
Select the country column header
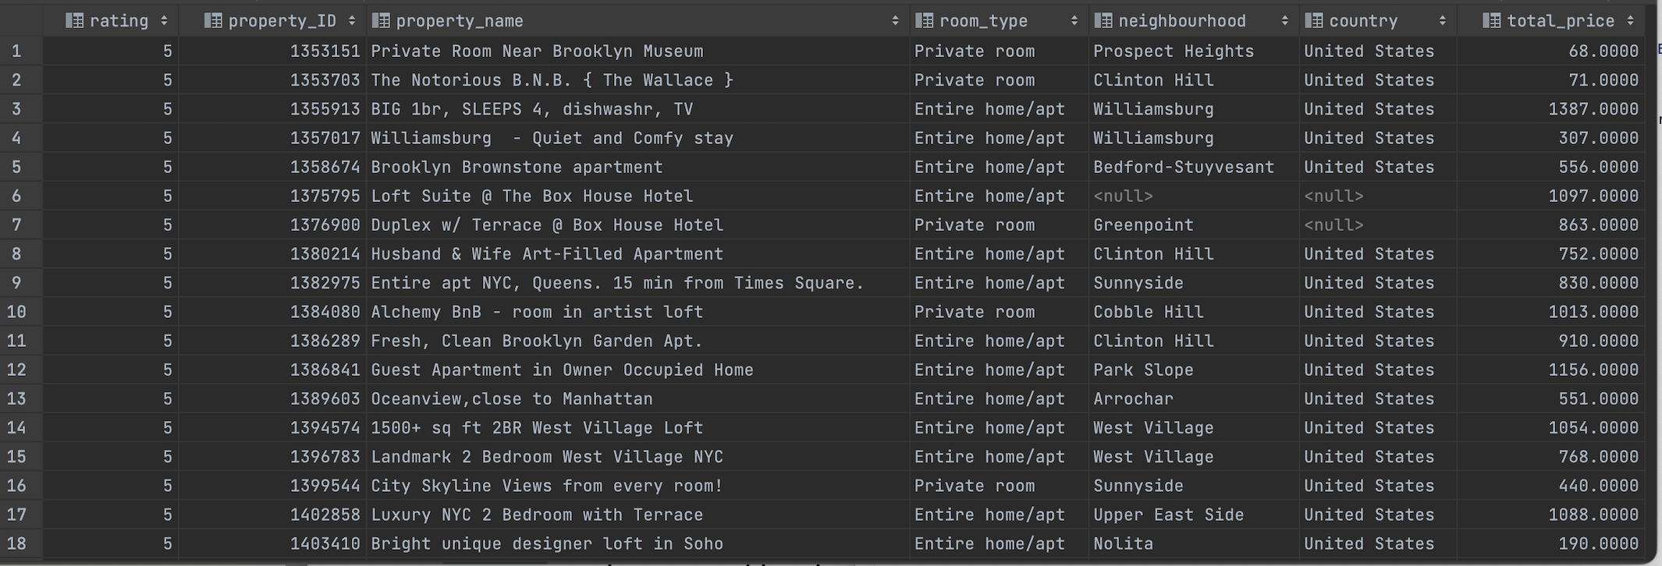pyautogui.click(x=1362, y=20)
